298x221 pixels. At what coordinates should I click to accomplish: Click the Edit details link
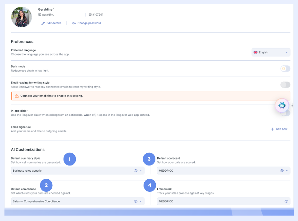click(51, 23)
